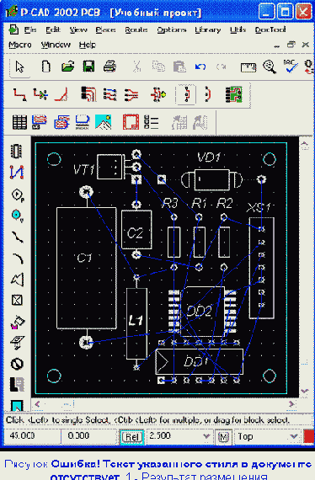Screen dimensions: 315x480
Task: Toggle the M macro record button
Action: click(223, 437)
